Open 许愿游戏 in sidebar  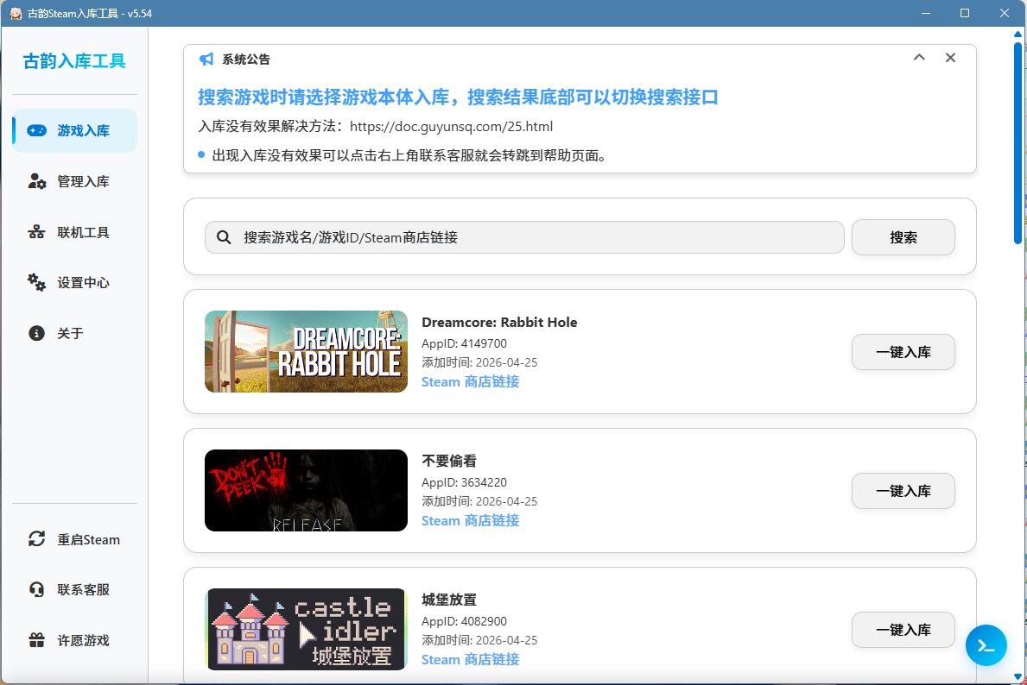(x=74, y=640)
